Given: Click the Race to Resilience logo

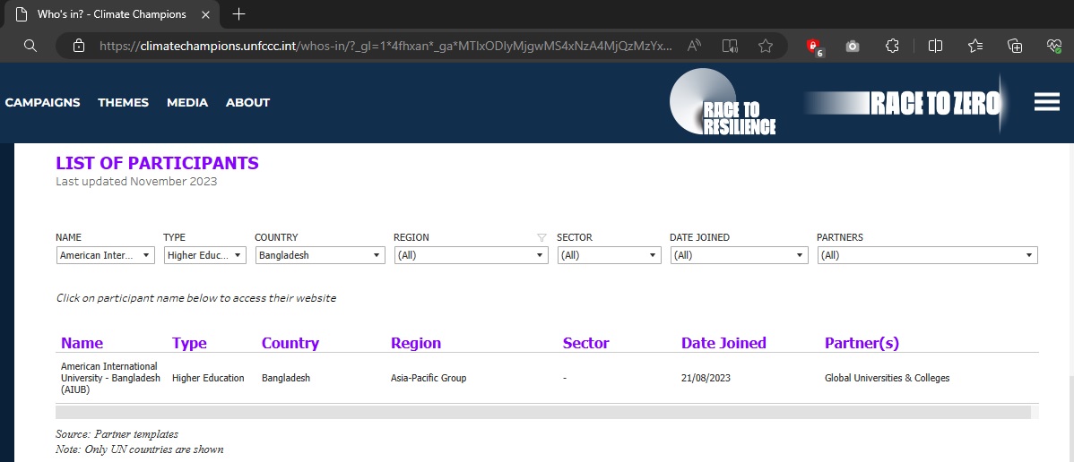Looking at the screenshot, I should [722, 103].
